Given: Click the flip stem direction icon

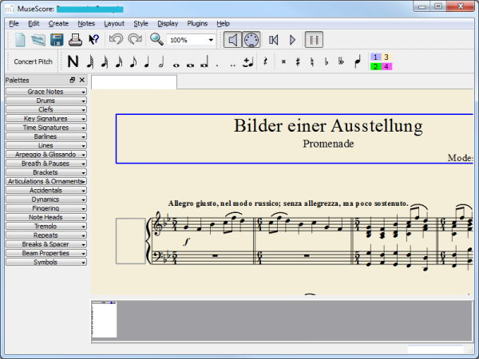Looking at the screenshot, I should click(x=357, y=61).
